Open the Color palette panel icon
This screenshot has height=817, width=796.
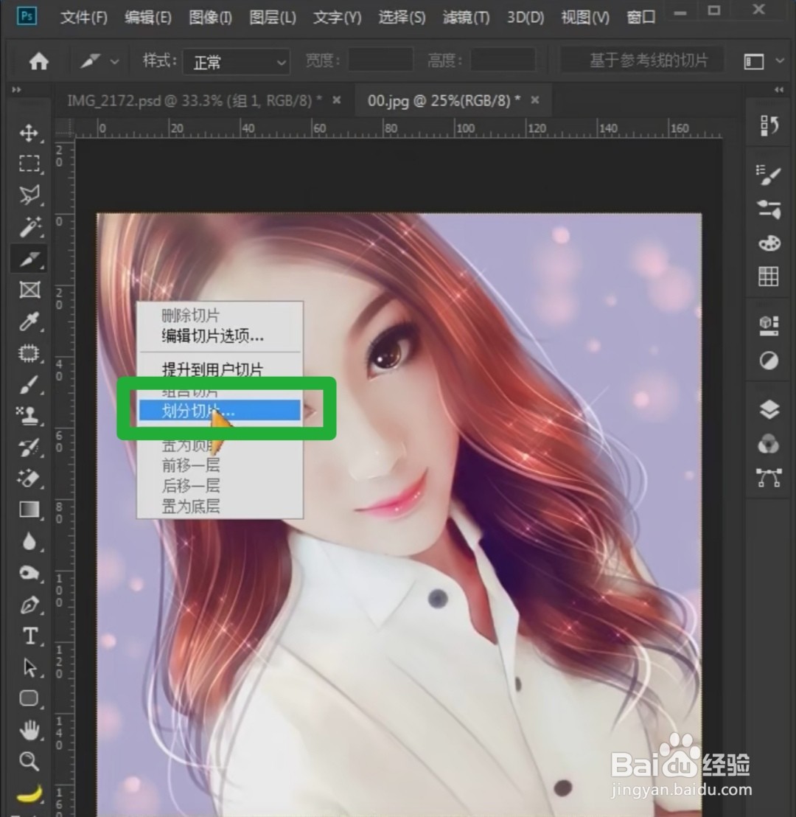coord(769,243)
